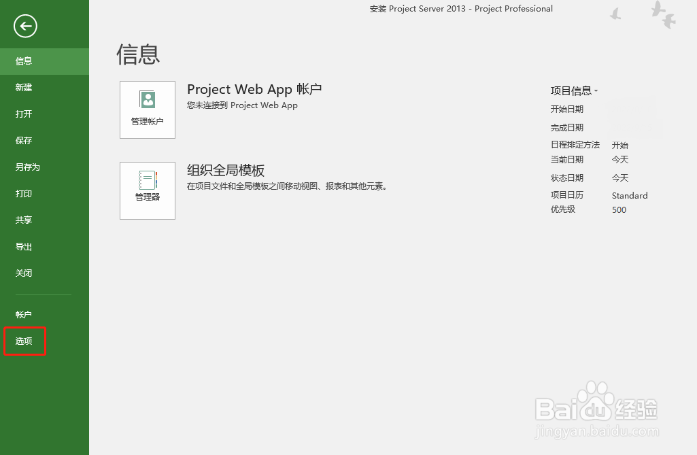The width and height of the screenshot is (697, 455).
Task: Click the 优先级 value 500
Action: (619, 210)
